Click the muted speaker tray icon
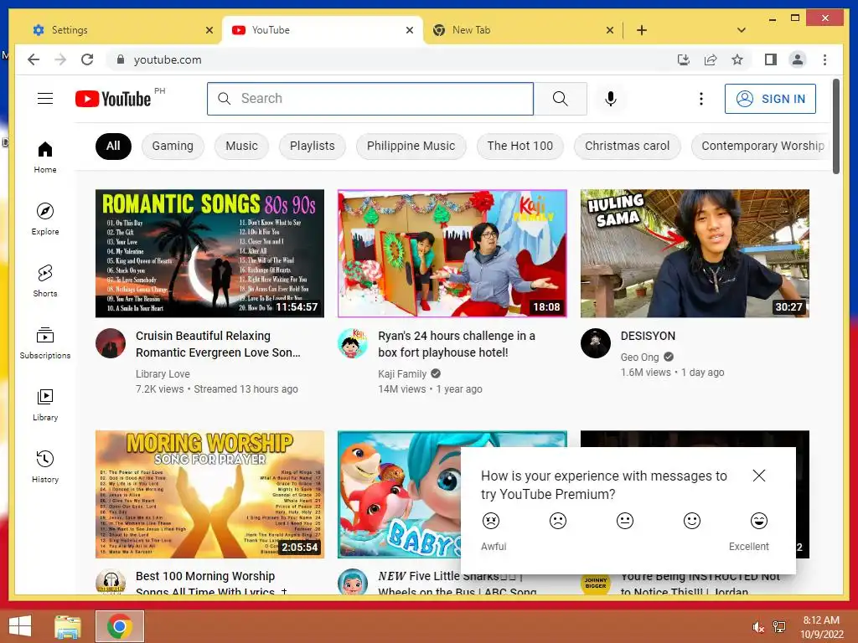The image size is (858, 643). tap(757, 626)
